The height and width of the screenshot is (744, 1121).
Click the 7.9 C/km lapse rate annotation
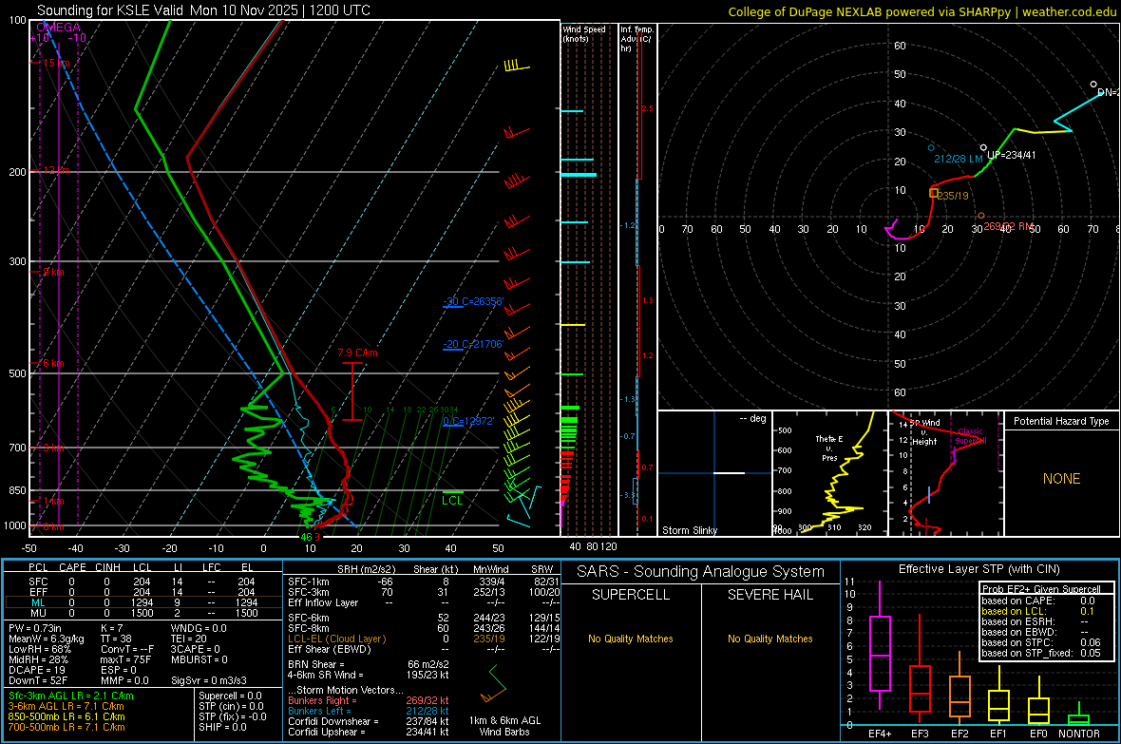357,353
